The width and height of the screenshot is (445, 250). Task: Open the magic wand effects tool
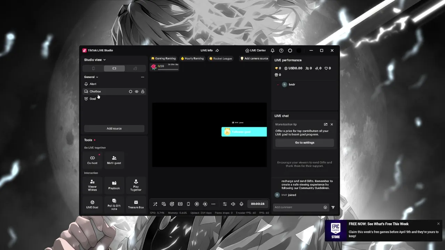pyautogui.click(x=155, y=204)
